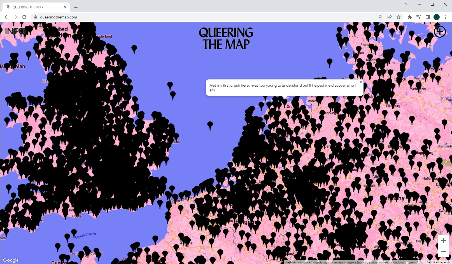Zoom out of the map
This screenshot has height=264, width=452.
tap(443, 252)
